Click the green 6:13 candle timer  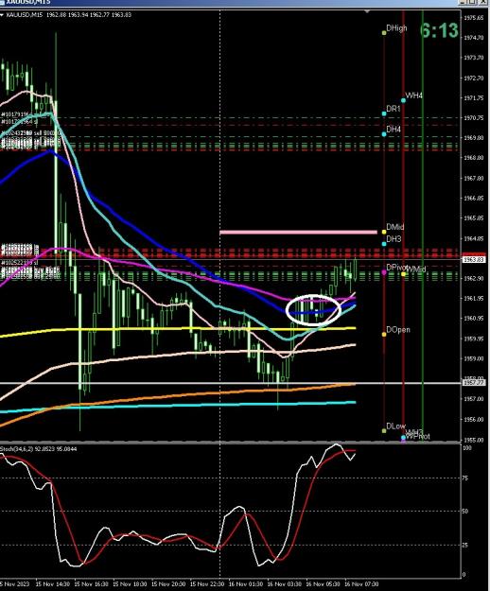[x=439, y=30]
